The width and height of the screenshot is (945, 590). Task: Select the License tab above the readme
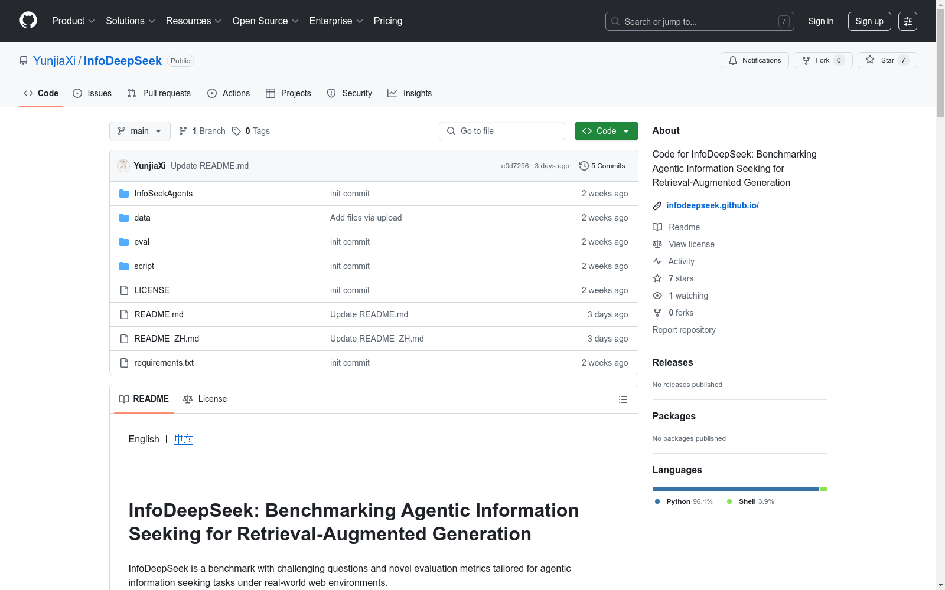[x=205, y=399]
